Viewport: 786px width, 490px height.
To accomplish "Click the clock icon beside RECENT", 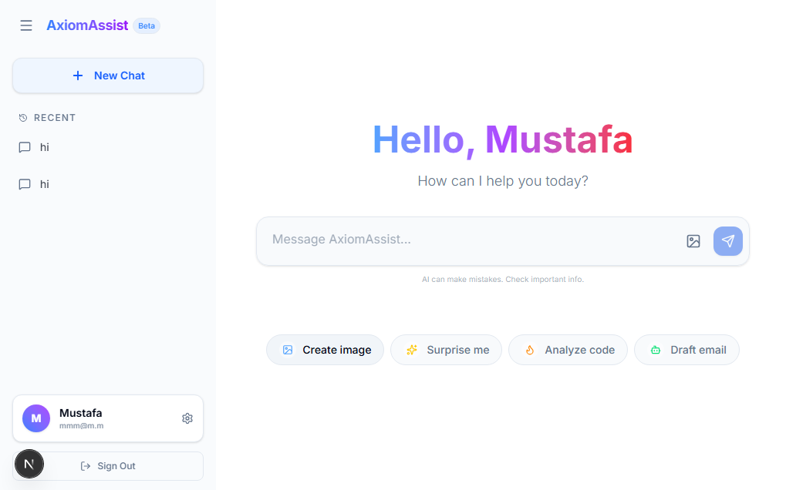I will coord(23,118).
